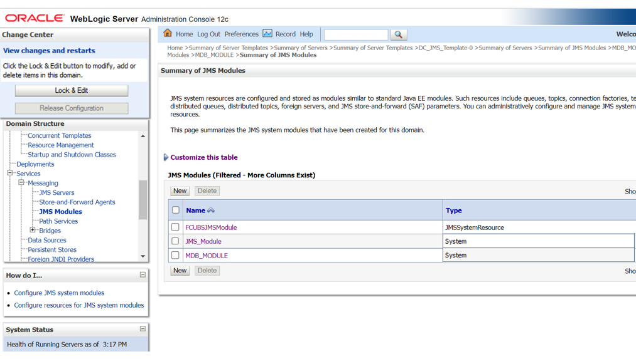This screenshot has width=636, height=359.
Task: Click the Home house icon in toolbar
Action: [x=168, y=33]
